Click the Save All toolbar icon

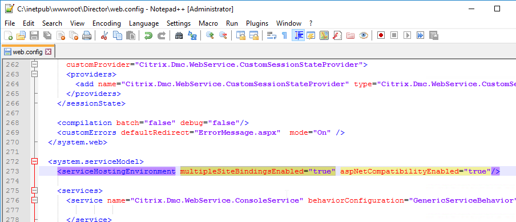47,35
